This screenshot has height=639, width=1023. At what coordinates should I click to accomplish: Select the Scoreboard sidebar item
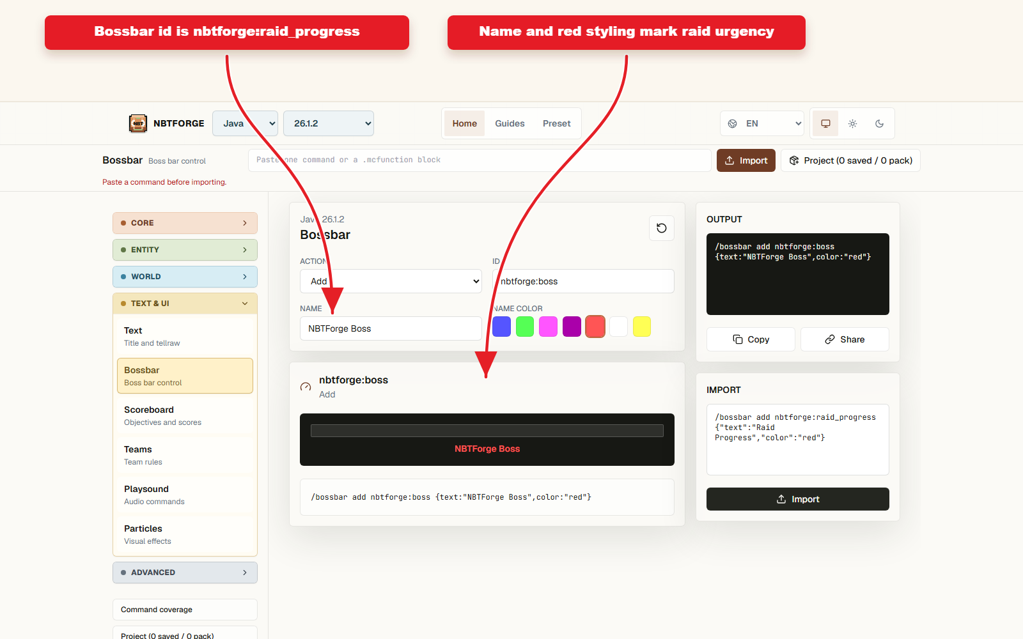click(x=185, y=415)
